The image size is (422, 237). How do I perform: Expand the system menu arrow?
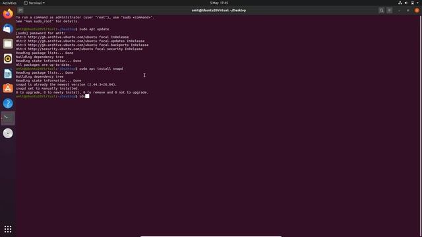pos(417,3)
